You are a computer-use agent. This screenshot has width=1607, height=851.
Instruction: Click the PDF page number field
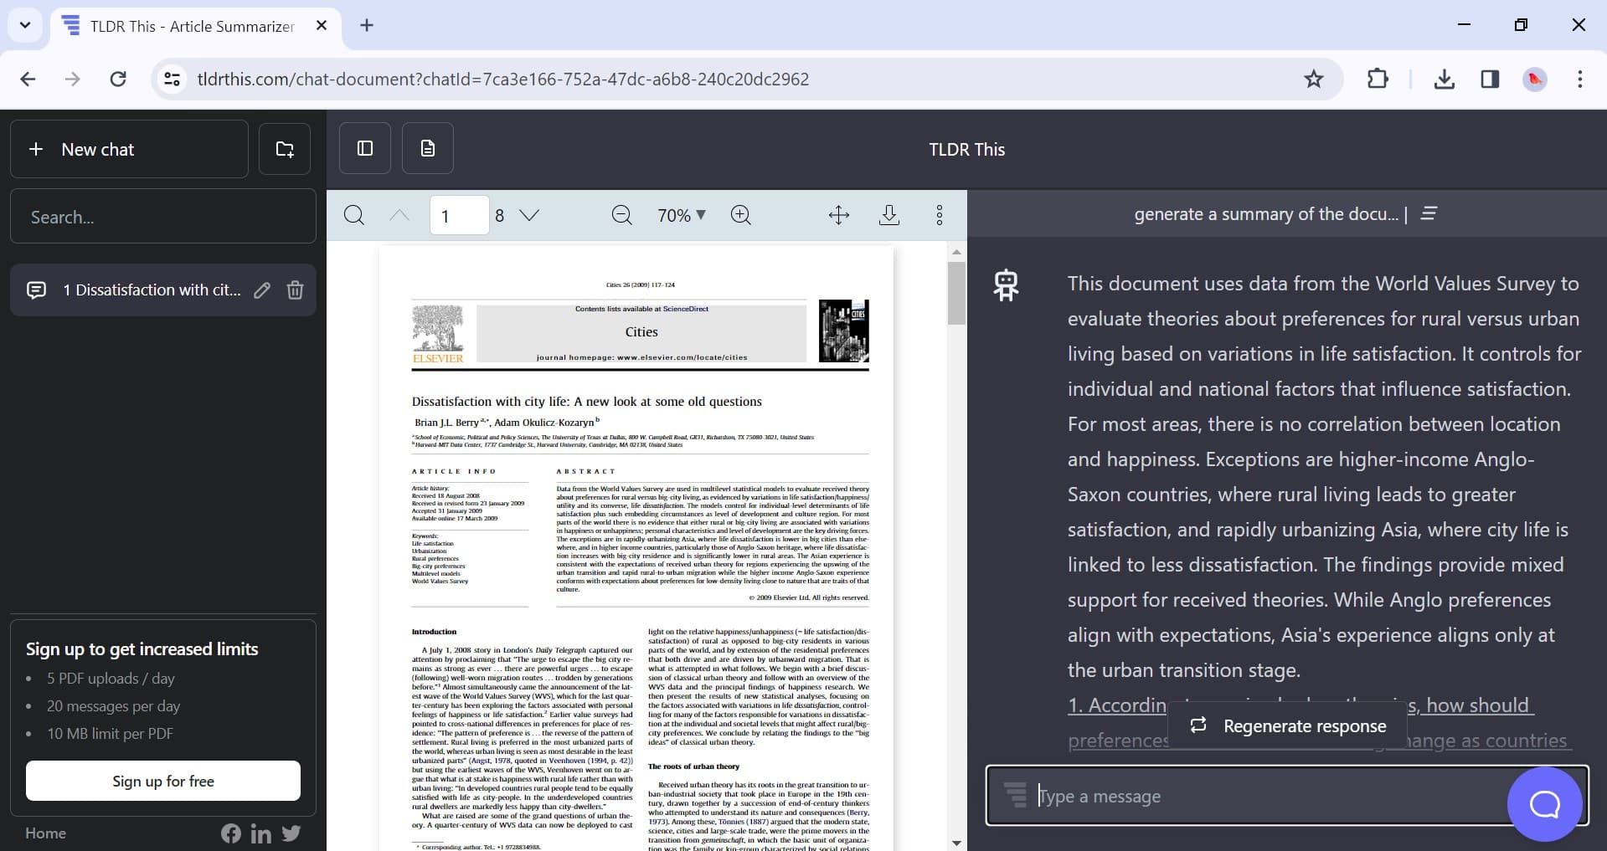pyautogui.click(x=459, y=215)
